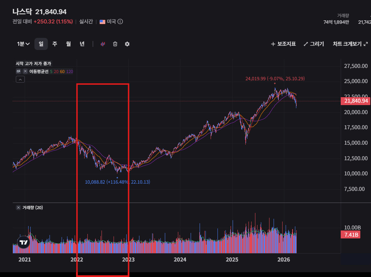
Task: Collapse the indicator legend with chevron
Action: (20, 79)
